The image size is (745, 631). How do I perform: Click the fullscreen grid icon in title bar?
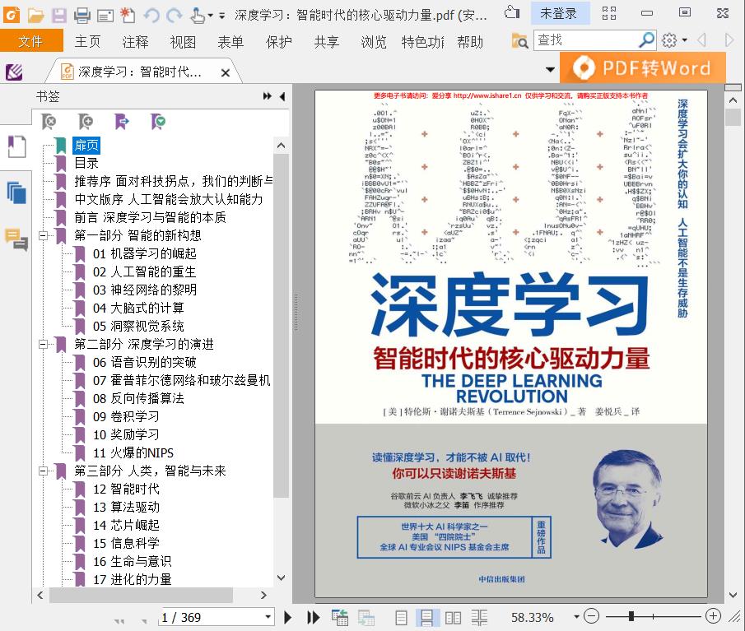tap(609, 13)
